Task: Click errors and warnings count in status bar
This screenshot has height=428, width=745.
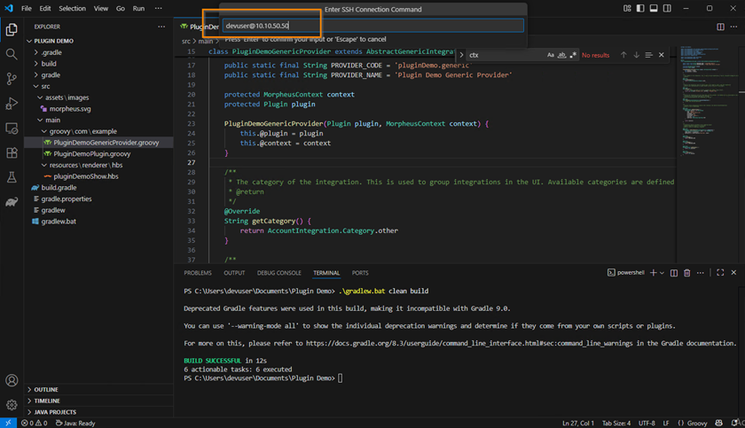Action: coord(35,423)
